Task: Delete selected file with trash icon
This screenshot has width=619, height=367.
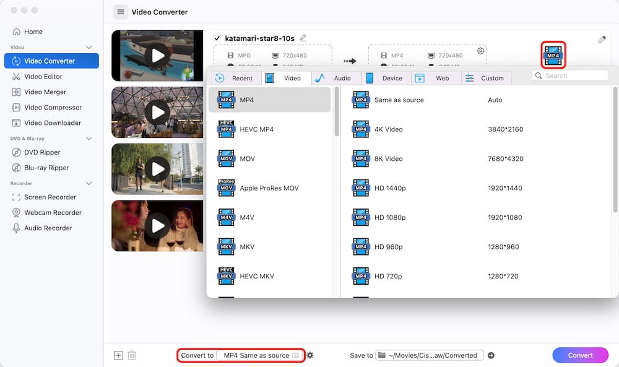Action: (x=132, y=355)
